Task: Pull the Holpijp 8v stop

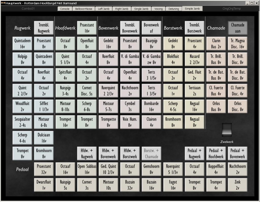Action: 22,59
